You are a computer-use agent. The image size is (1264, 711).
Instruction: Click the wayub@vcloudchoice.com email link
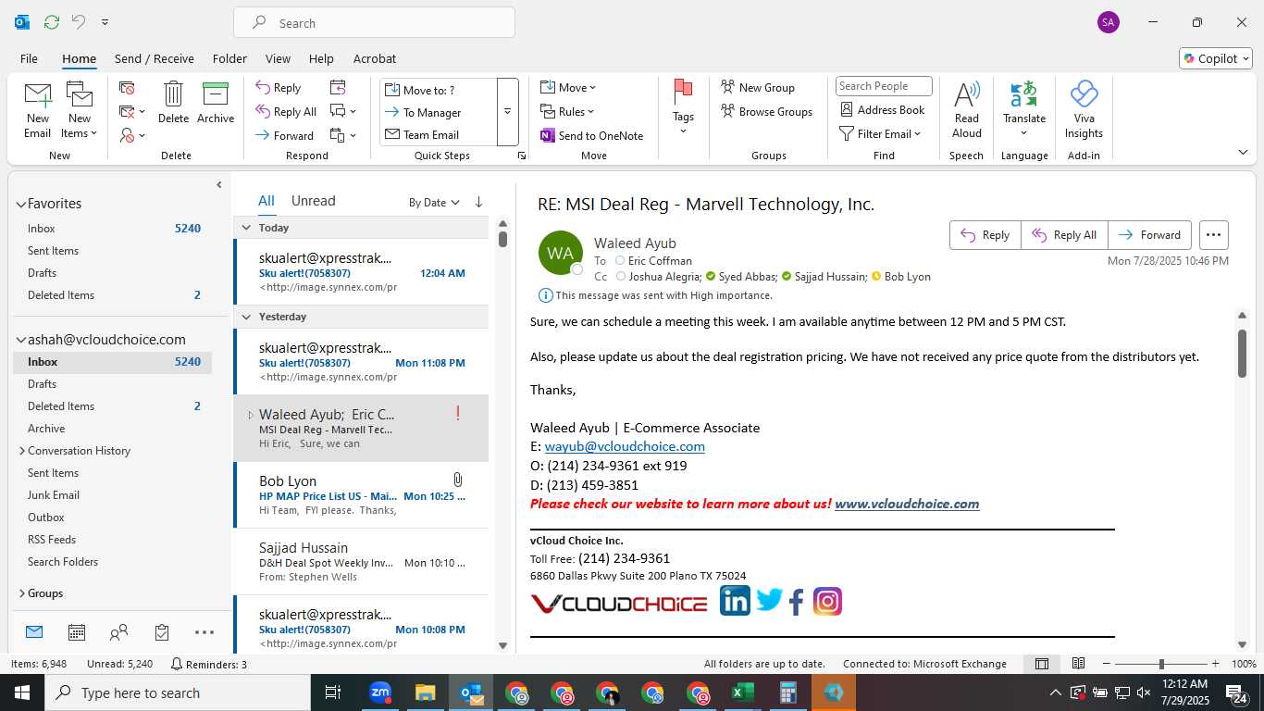[x=625, y=446]
